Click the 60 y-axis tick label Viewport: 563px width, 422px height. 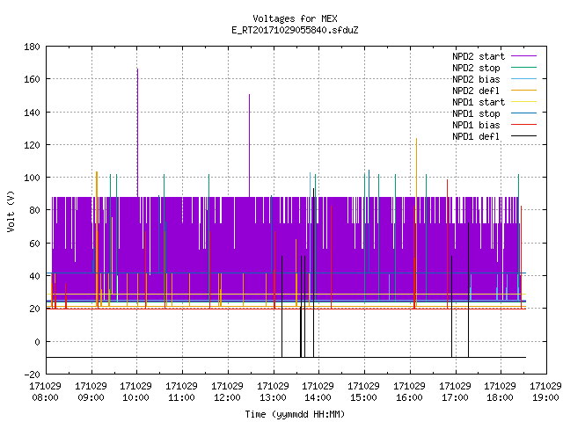point(34,244)
